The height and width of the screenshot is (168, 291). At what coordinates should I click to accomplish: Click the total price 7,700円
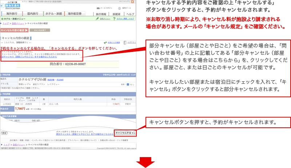[x=20, y=109]
